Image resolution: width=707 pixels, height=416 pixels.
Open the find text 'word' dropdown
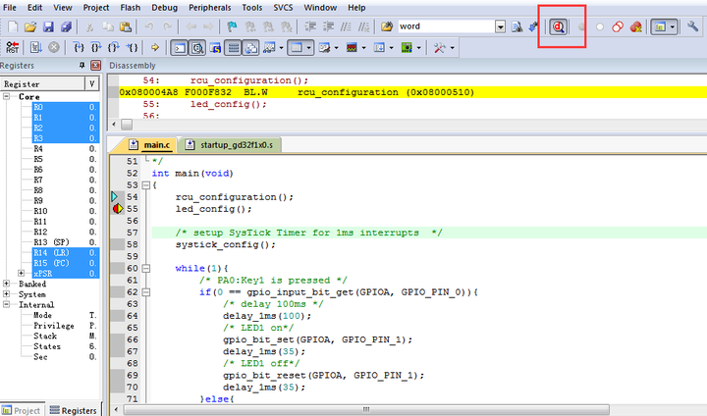pyautogui.click(x=501, y=26)
